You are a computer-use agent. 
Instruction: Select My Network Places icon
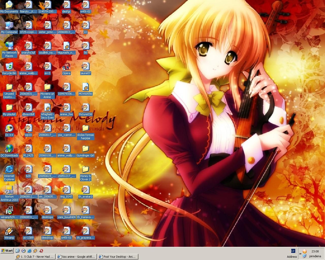pos(9,50)
